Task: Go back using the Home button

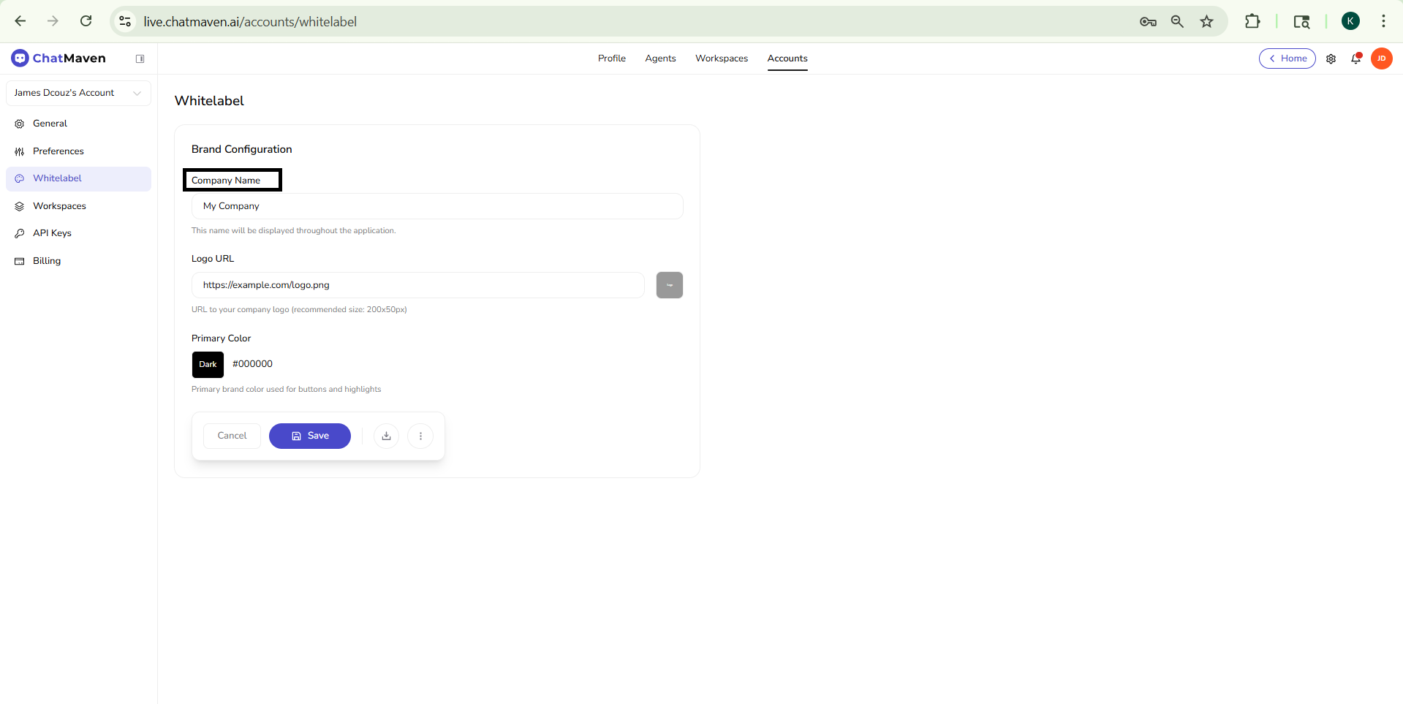Action: [x=1287, y=58]
